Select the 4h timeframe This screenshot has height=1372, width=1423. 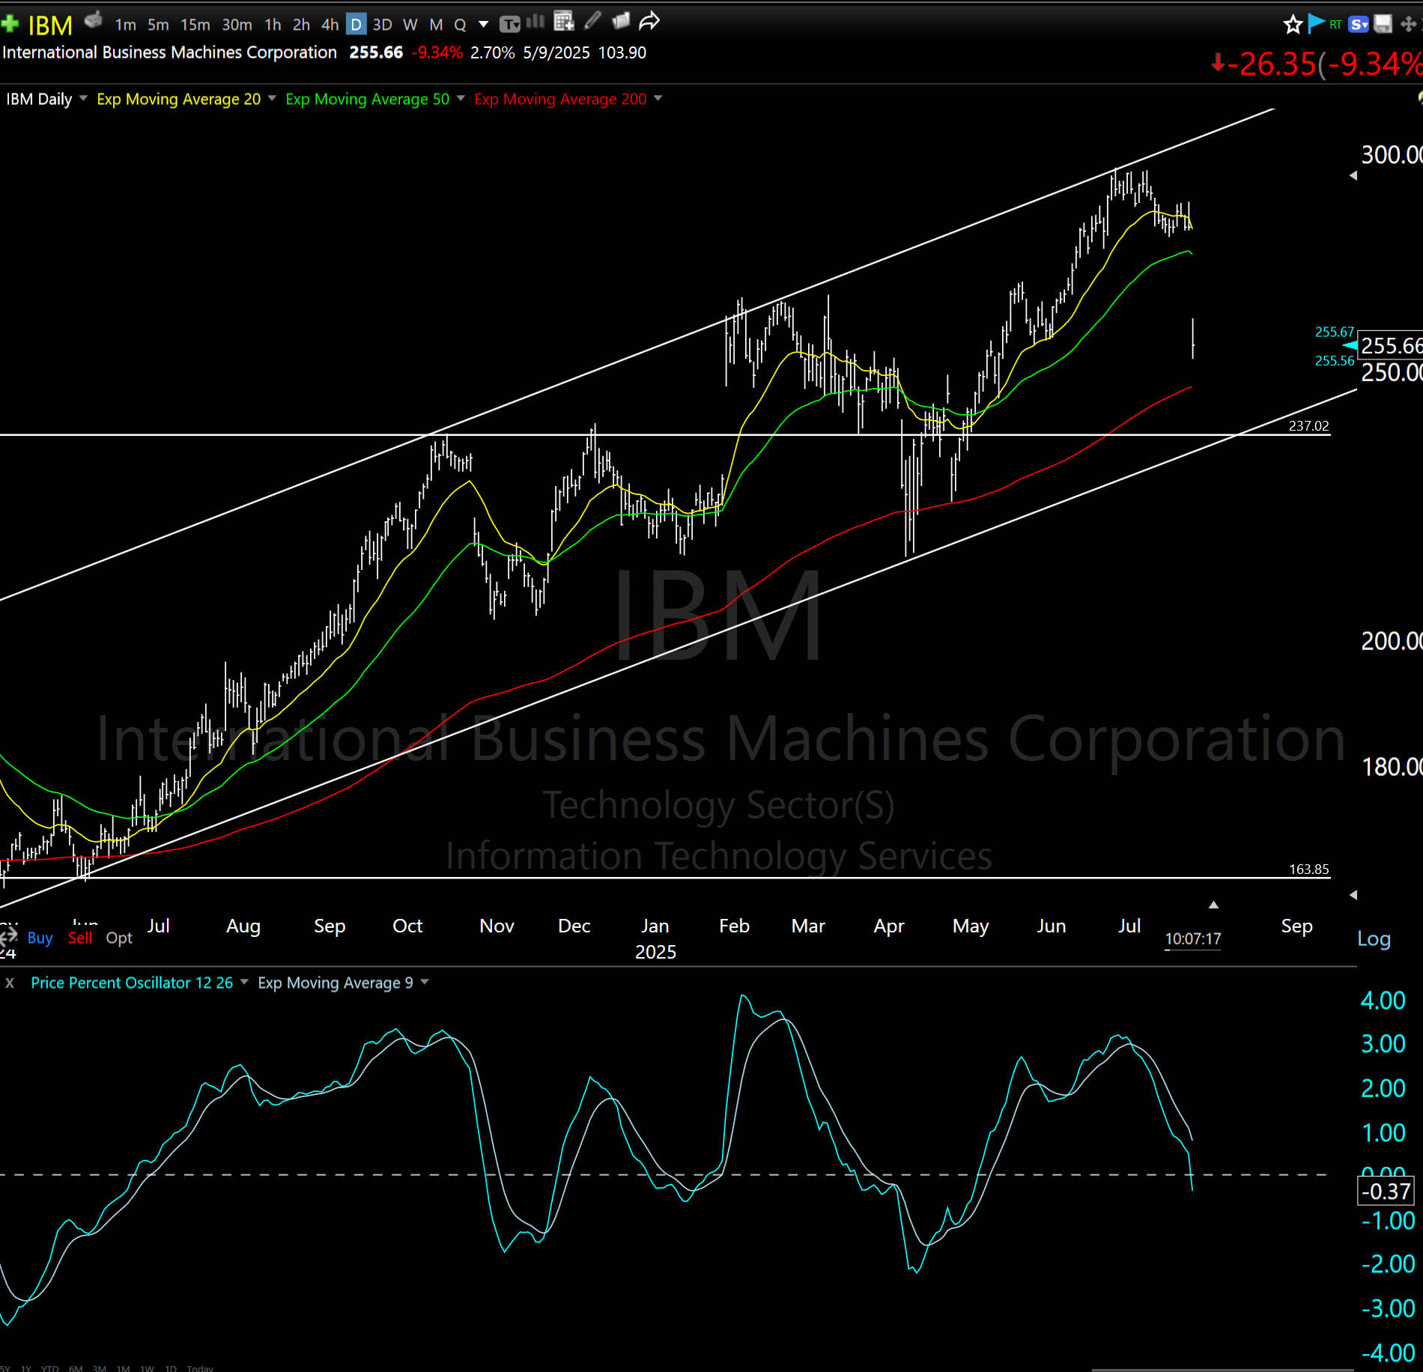point(330,25)
